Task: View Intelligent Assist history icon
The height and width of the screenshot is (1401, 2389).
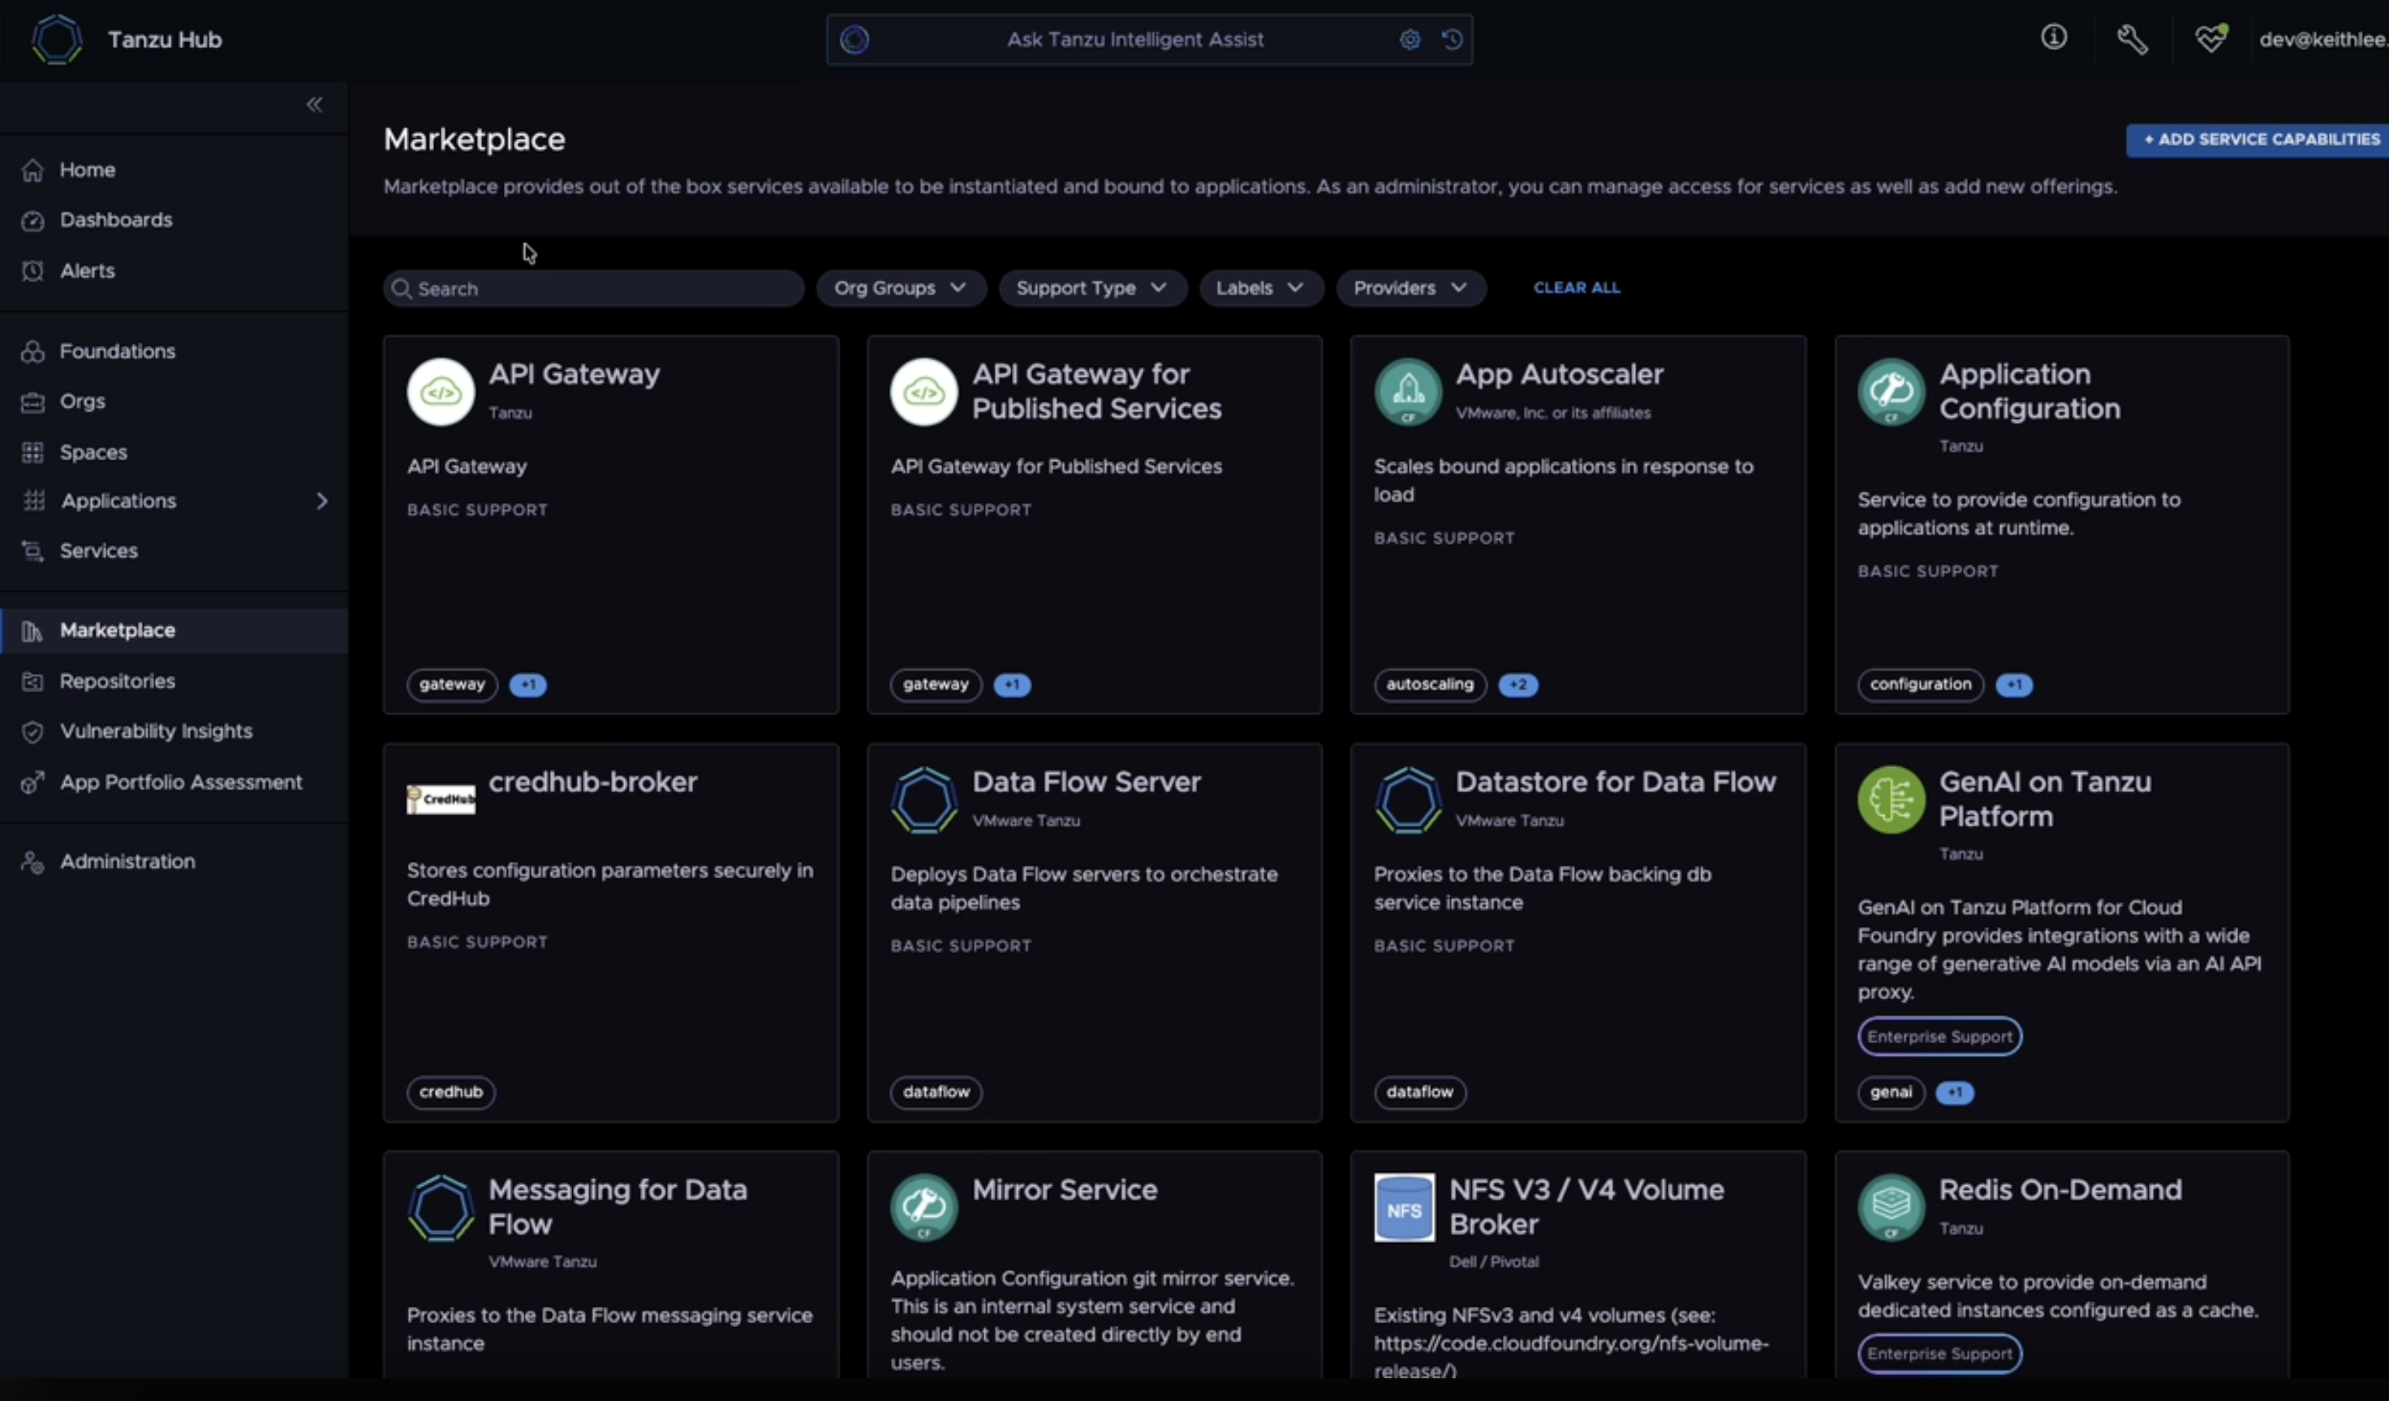Action: (1452, 40)
